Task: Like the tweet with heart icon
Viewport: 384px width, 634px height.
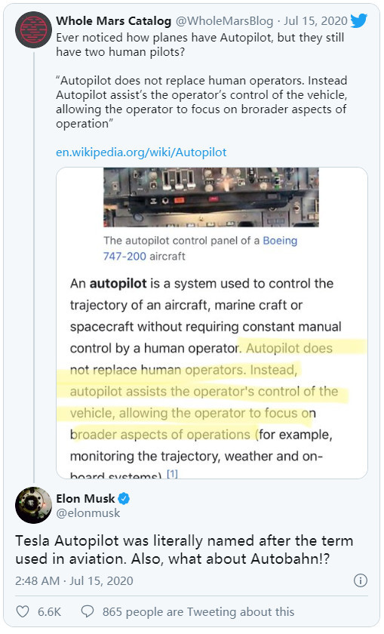Action: click(23, 611)
